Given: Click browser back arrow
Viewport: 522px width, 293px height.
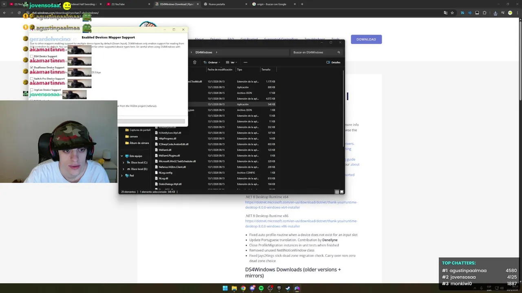Looking at the screenshot, I should (4, 13).
